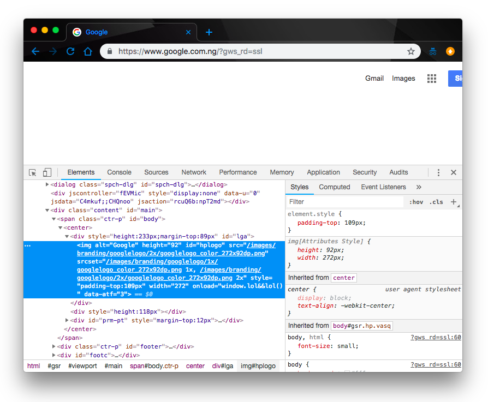488x402 pixels.
Task: Click the Images link
Action: [403, 79]
